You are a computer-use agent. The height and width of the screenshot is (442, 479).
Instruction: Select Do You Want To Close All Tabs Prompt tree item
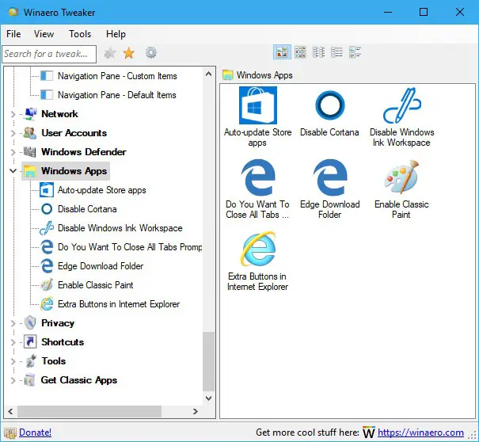click(130, 247)
